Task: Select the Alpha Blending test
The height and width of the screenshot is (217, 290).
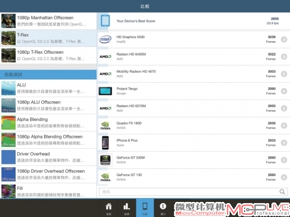Action: [x=48, y=123]
